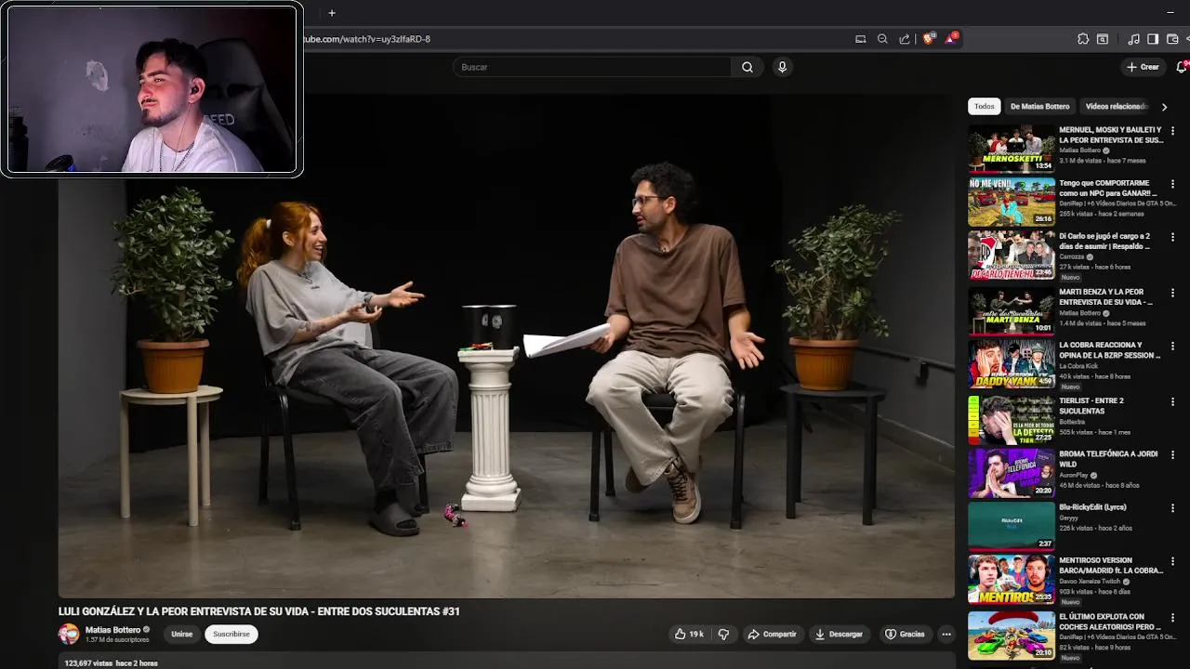The height and width of the screenshot is (669, 1190).
Task: Click the Gracias button
Action: pyautogui.click(x=905, y=634)
